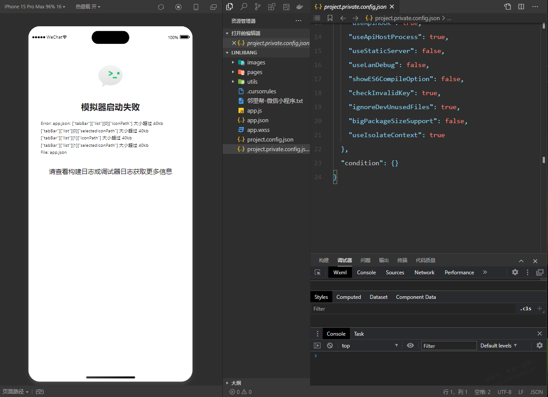
Task: Click the clear console icon
Action: 330,345
